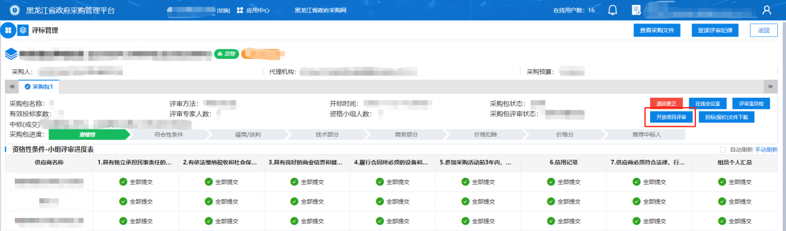
Task: Click the 返回 button
Action: click(x=763, y=30)
